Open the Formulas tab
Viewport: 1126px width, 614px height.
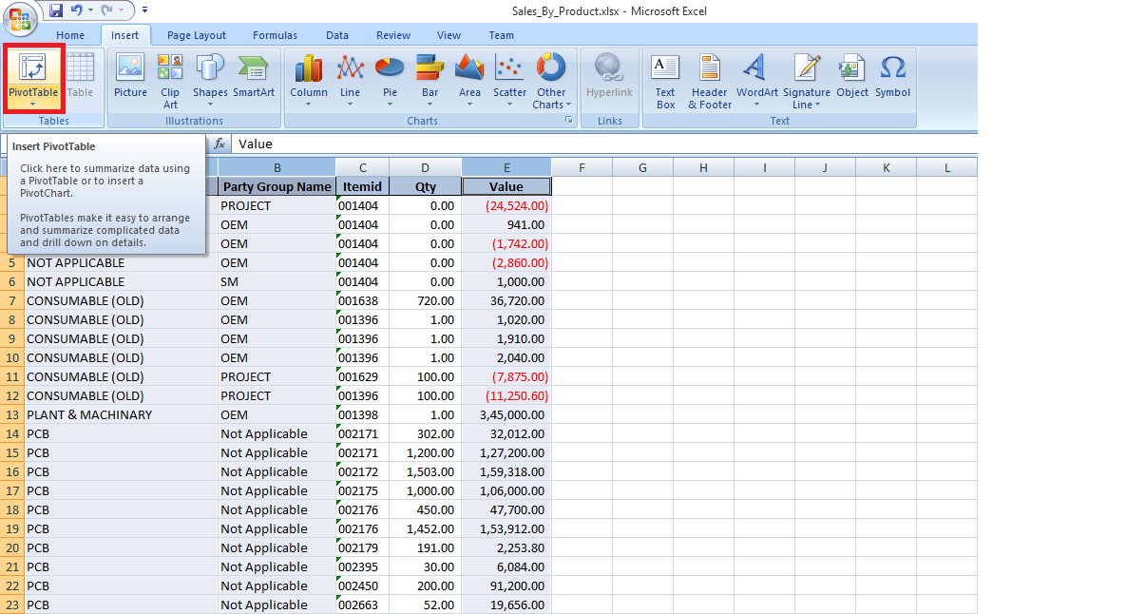coord(275,35)
